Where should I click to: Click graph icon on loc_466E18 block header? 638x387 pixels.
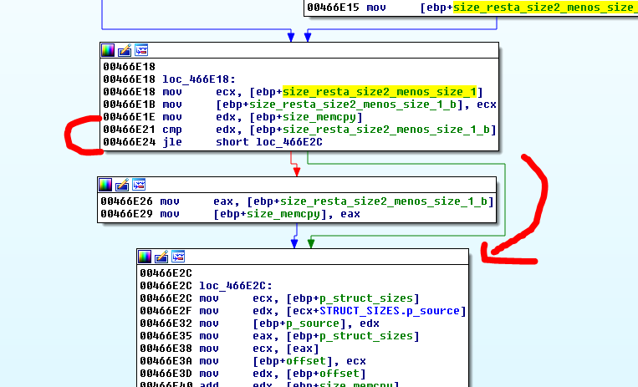click(141, 49)
